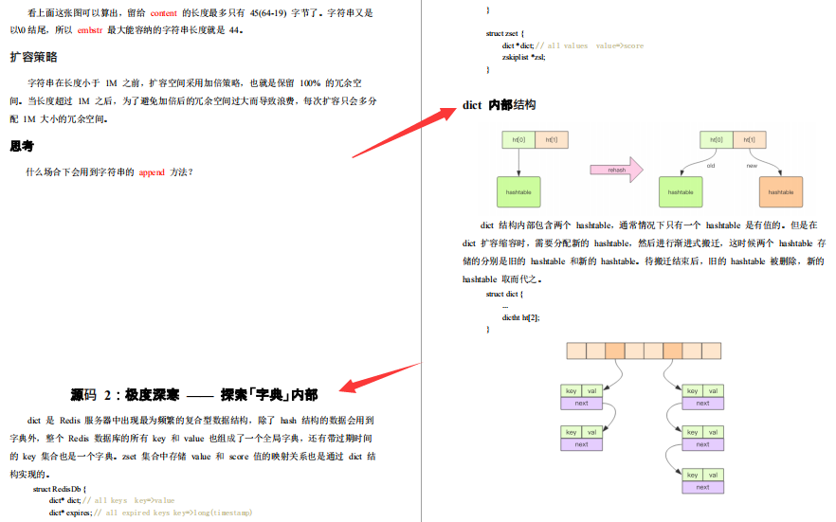Click the heading "源码 2：极度深寒 —— 探索「字典」内部"
Screen dimensions: 836x522
pyautogui.click(x=194, y=395)
